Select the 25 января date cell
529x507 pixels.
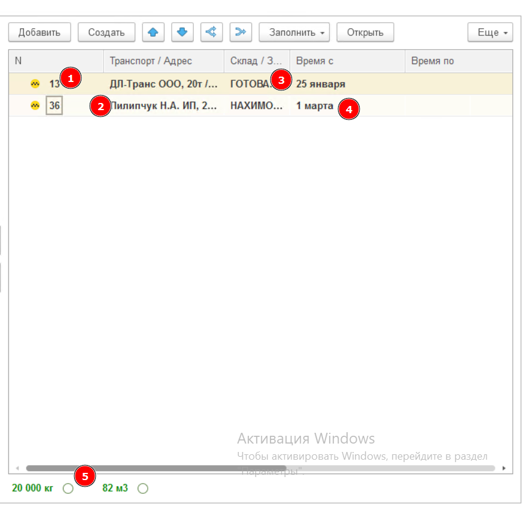[x=348, y=84]
